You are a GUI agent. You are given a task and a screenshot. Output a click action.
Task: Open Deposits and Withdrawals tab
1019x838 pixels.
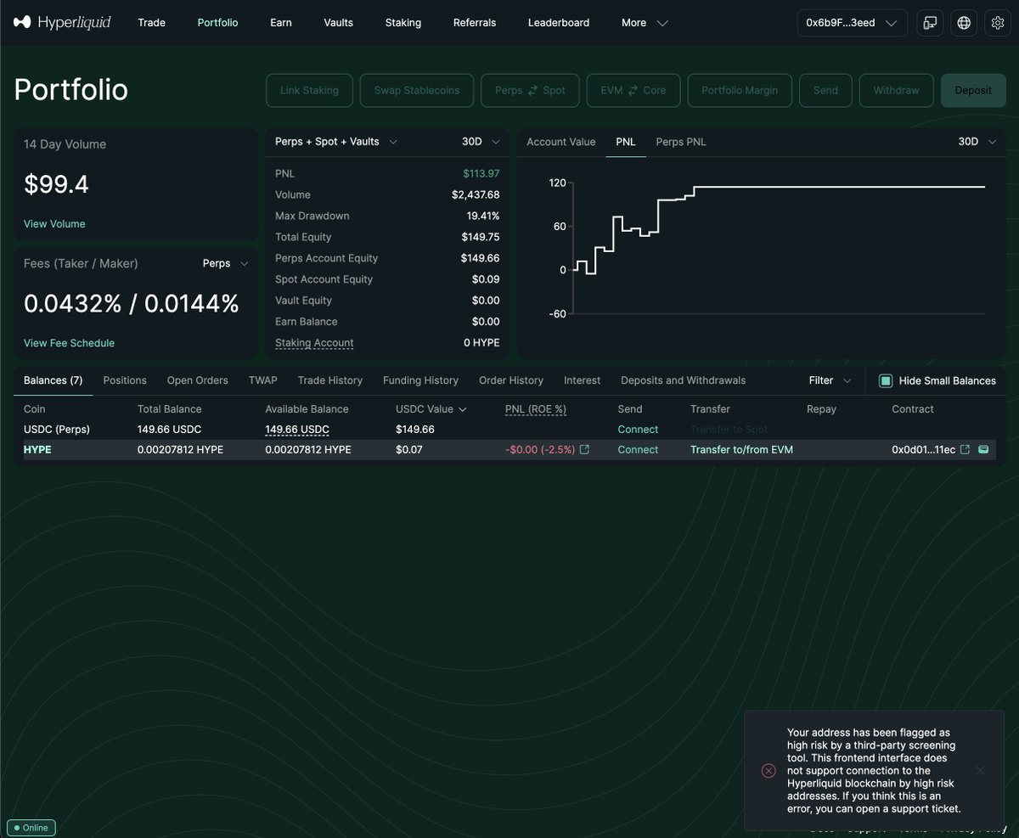[684, 380]
